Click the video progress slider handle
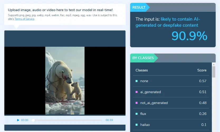This screenshot has height=132, width=220. pos(33,120)
